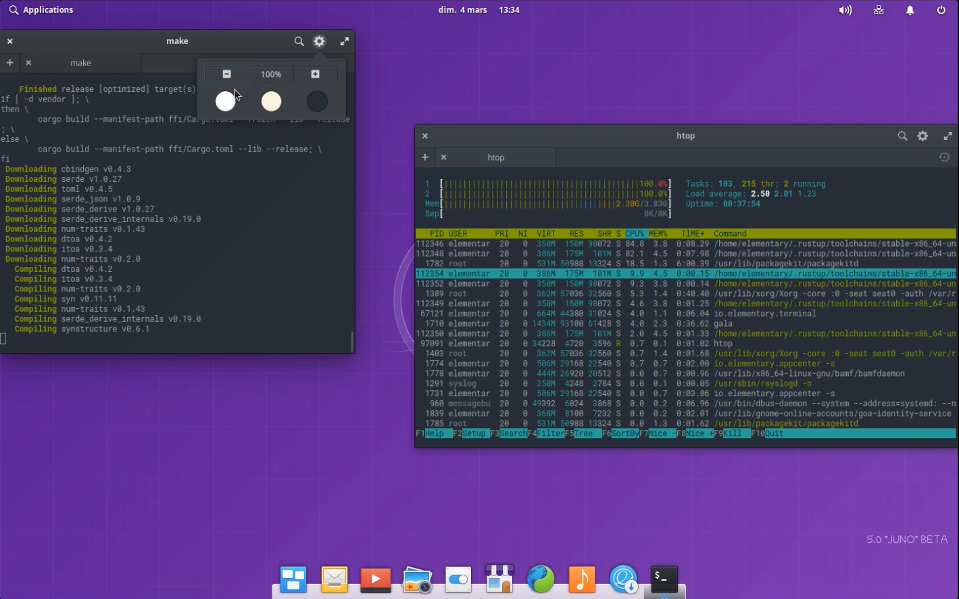Switch to the htop tab
The height and width of the screenshot is (599, 959).
click(495, 157)
